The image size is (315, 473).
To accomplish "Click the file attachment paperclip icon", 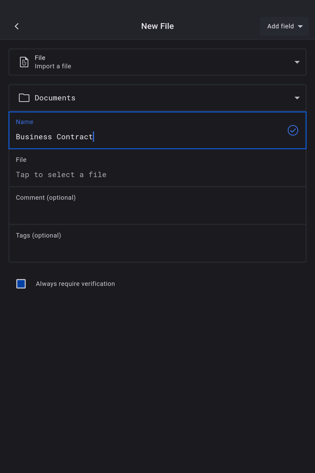I will tap(24, 62).
